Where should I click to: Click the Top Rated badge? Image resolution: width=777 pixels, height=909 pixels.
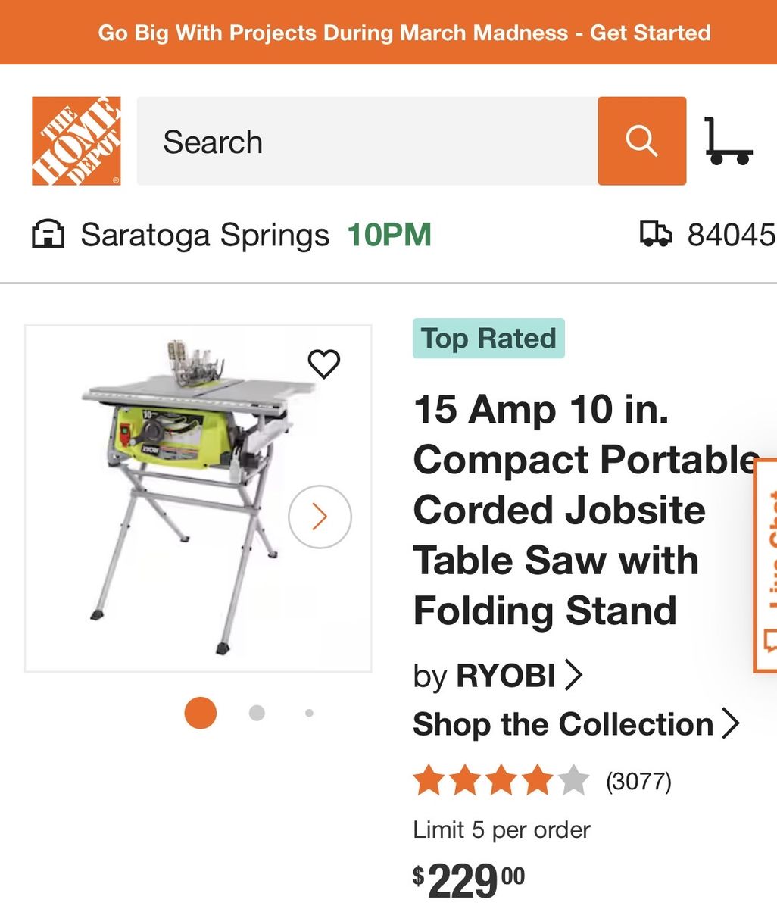(x=488, y=338)
